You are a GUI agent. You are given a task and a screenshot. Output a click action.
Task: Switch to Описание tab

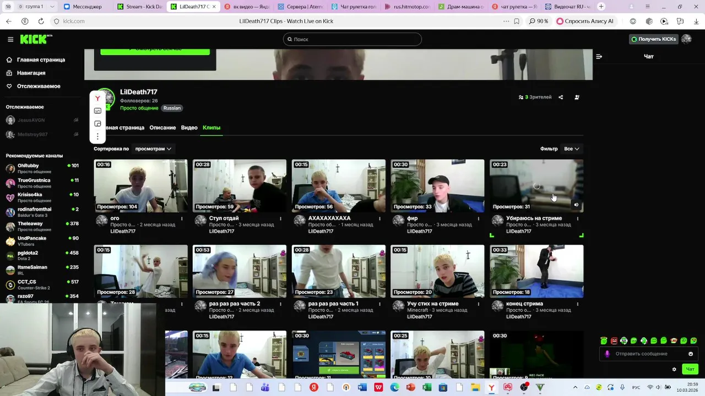click(162, 128)
